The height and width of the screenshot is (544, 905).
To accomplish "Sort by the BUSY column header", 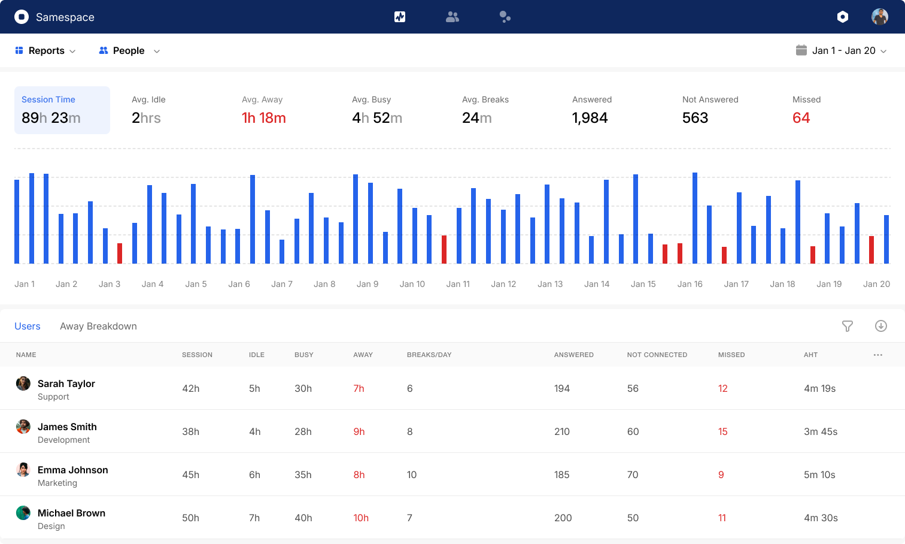I will click(304, 355).
